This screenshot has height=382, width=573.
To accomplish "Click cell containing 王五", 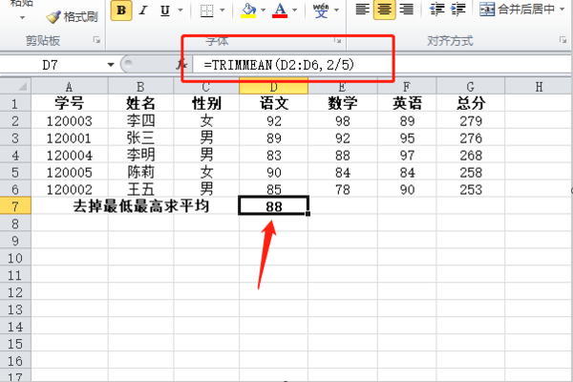I will pyautogui.click(x=140, y=189).
